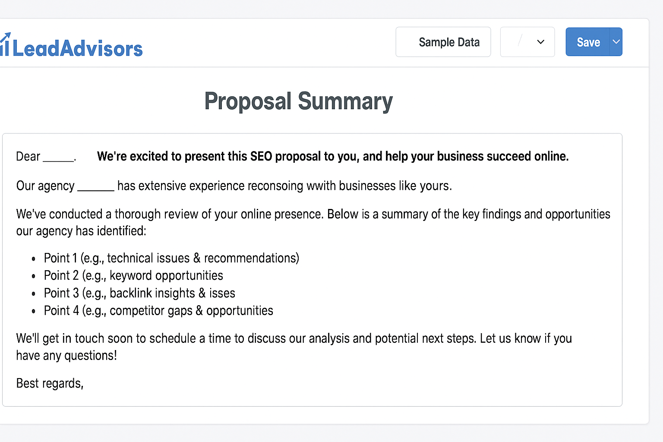The image size is (663, 442).
Task: Click the bold SEO proposal sentence
Action: pos(332,156)
